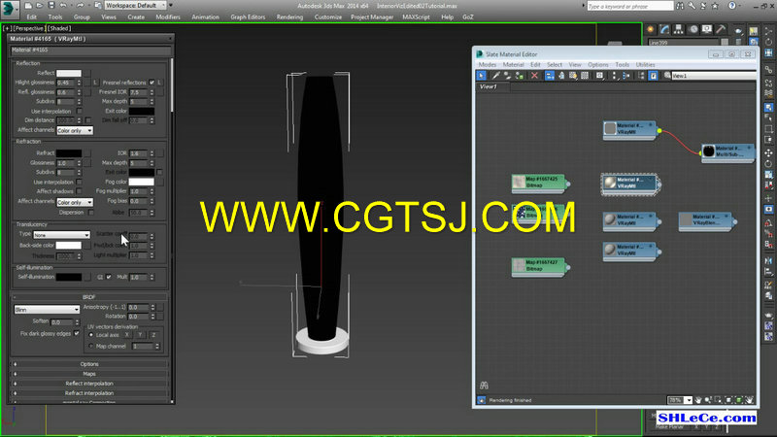
Task: Switch to View1 tab in Slate
Action: pos(489,86)
